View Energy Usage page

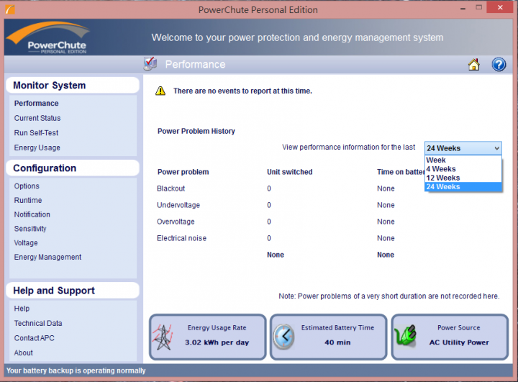coord(37,147)
